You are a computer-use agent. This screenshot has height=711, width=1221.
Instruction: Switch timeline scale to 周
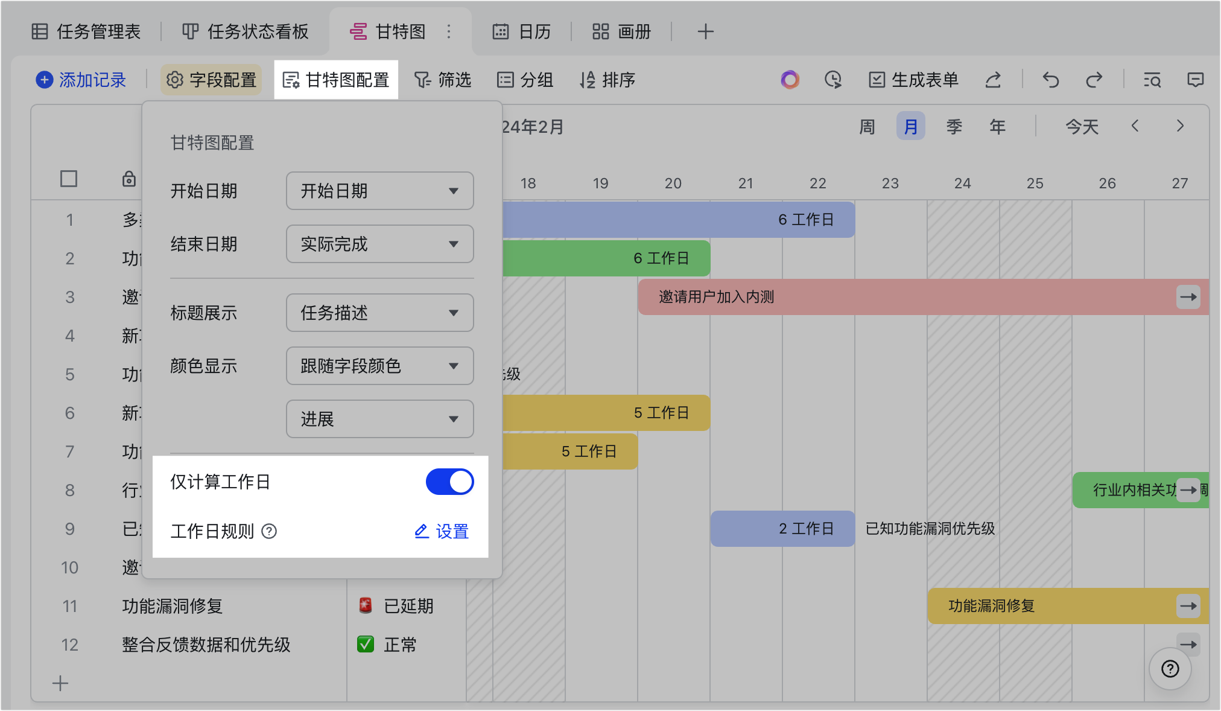tap(867, 127)
